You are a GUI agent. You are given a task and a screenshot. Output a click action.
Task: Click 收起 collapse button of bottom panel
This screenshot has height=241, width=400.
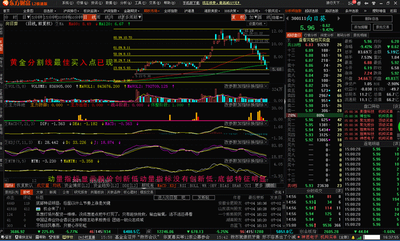[279, 192]
